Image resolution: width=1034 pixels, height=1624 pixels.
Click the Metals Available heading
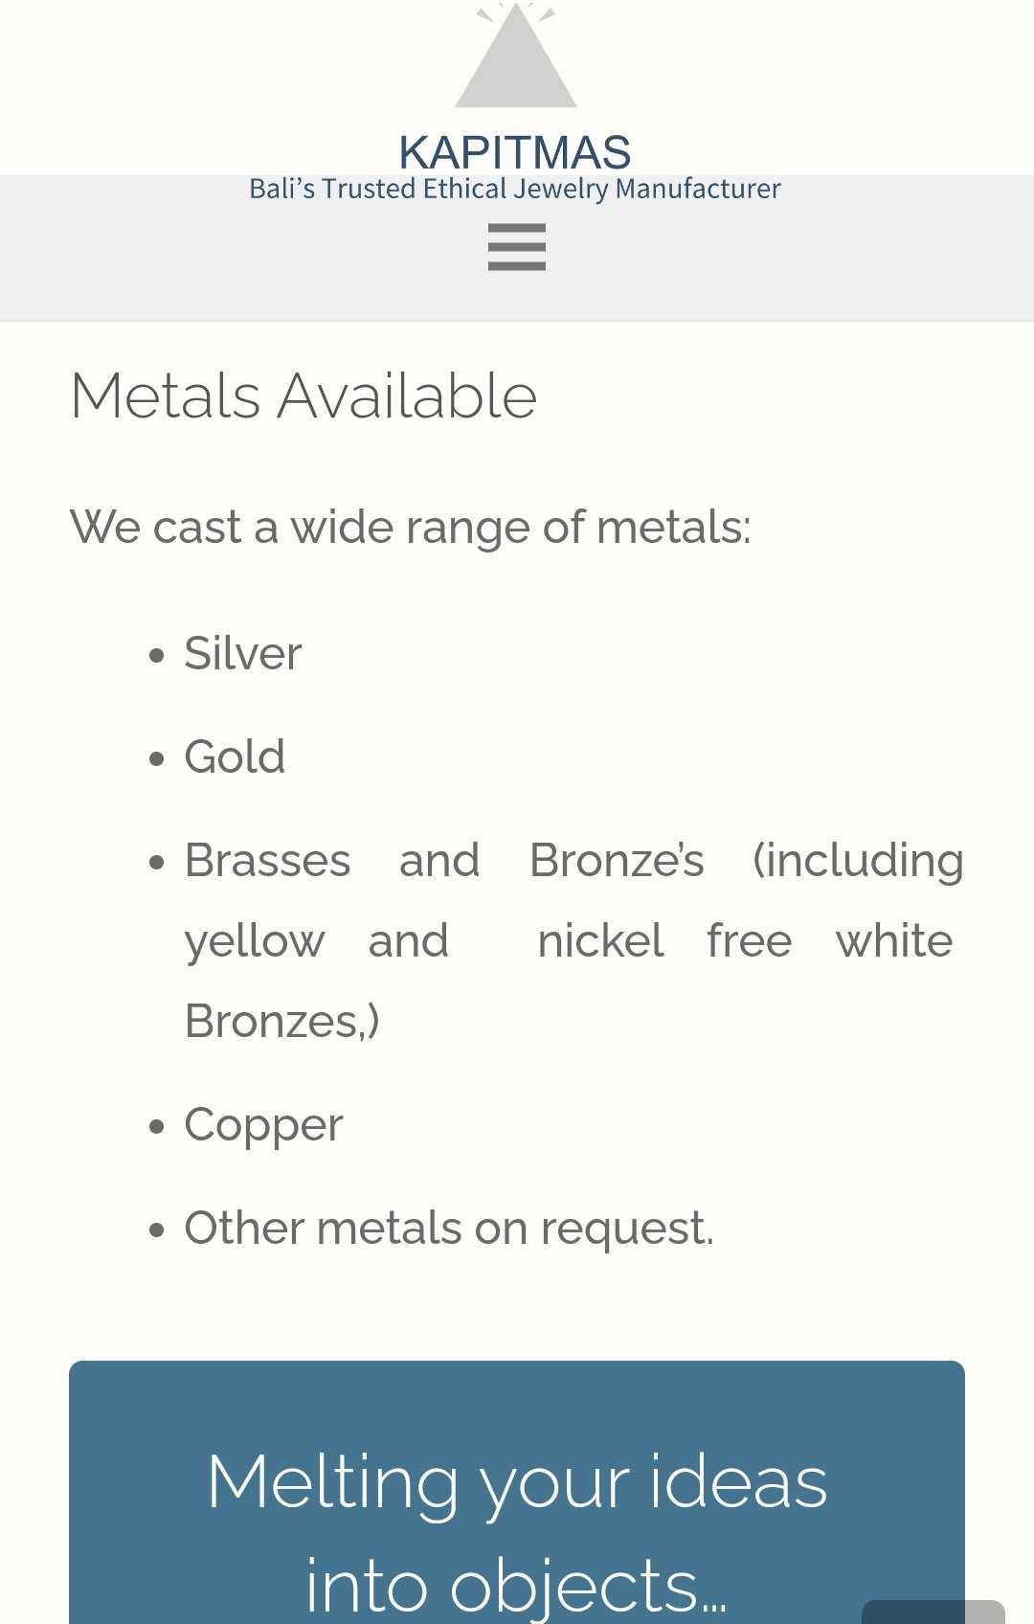(303, 395)
